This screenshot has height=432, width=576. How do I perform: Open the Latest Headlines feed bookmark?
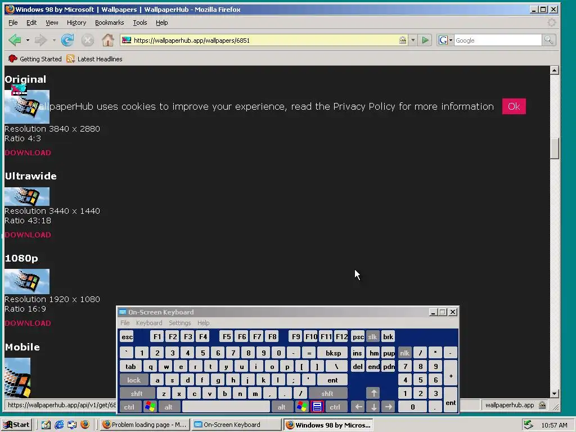pos(94,58)
